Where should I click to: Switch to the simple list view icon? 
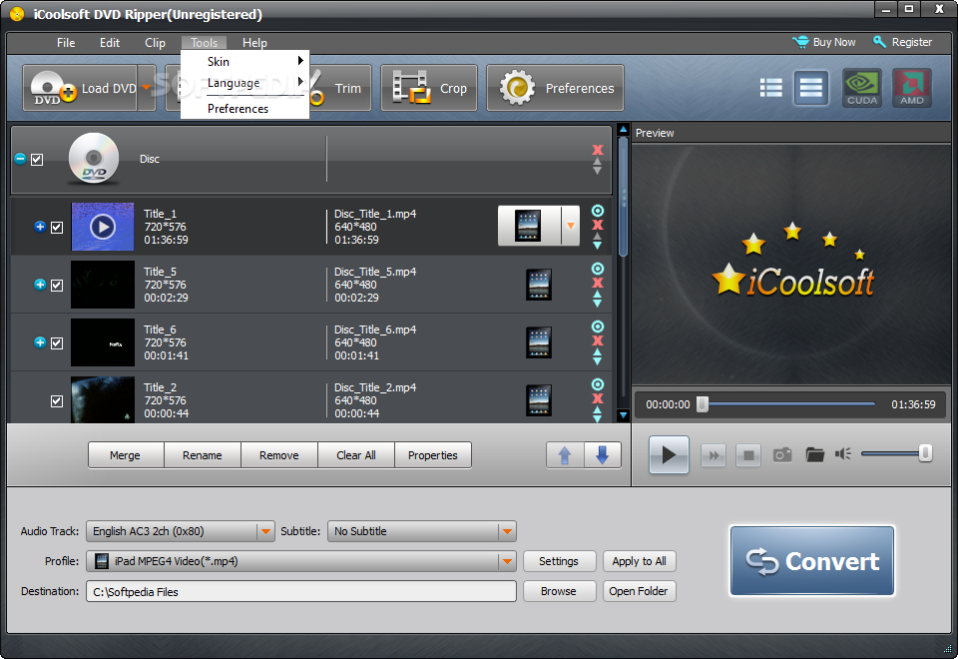(810, 88)
